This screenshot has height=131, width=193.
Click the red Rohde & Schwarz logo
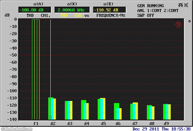point(178,25)
